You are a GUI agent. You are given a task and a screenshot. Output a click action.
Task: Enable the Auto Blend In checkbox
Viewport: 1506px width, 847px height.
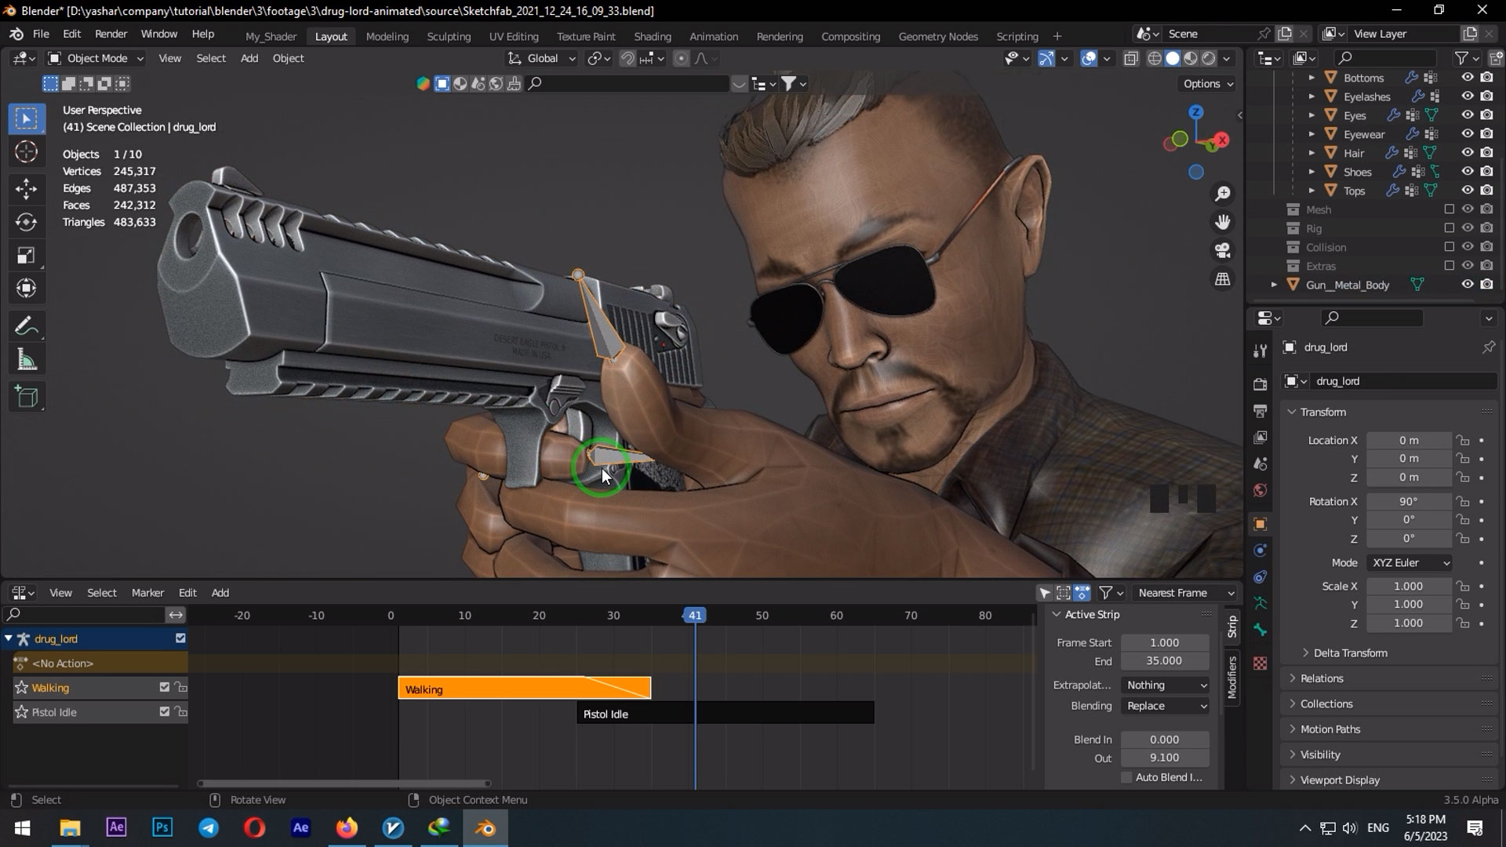click(x=1127, y=776)
